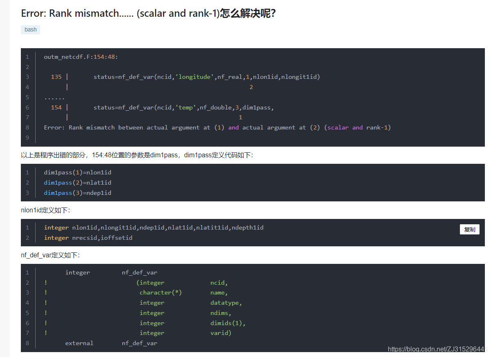The width and height of the screenshot is (491, 357).
Task: Click the text dim1pass(1)=nlon1id
Action: (77, 172)
